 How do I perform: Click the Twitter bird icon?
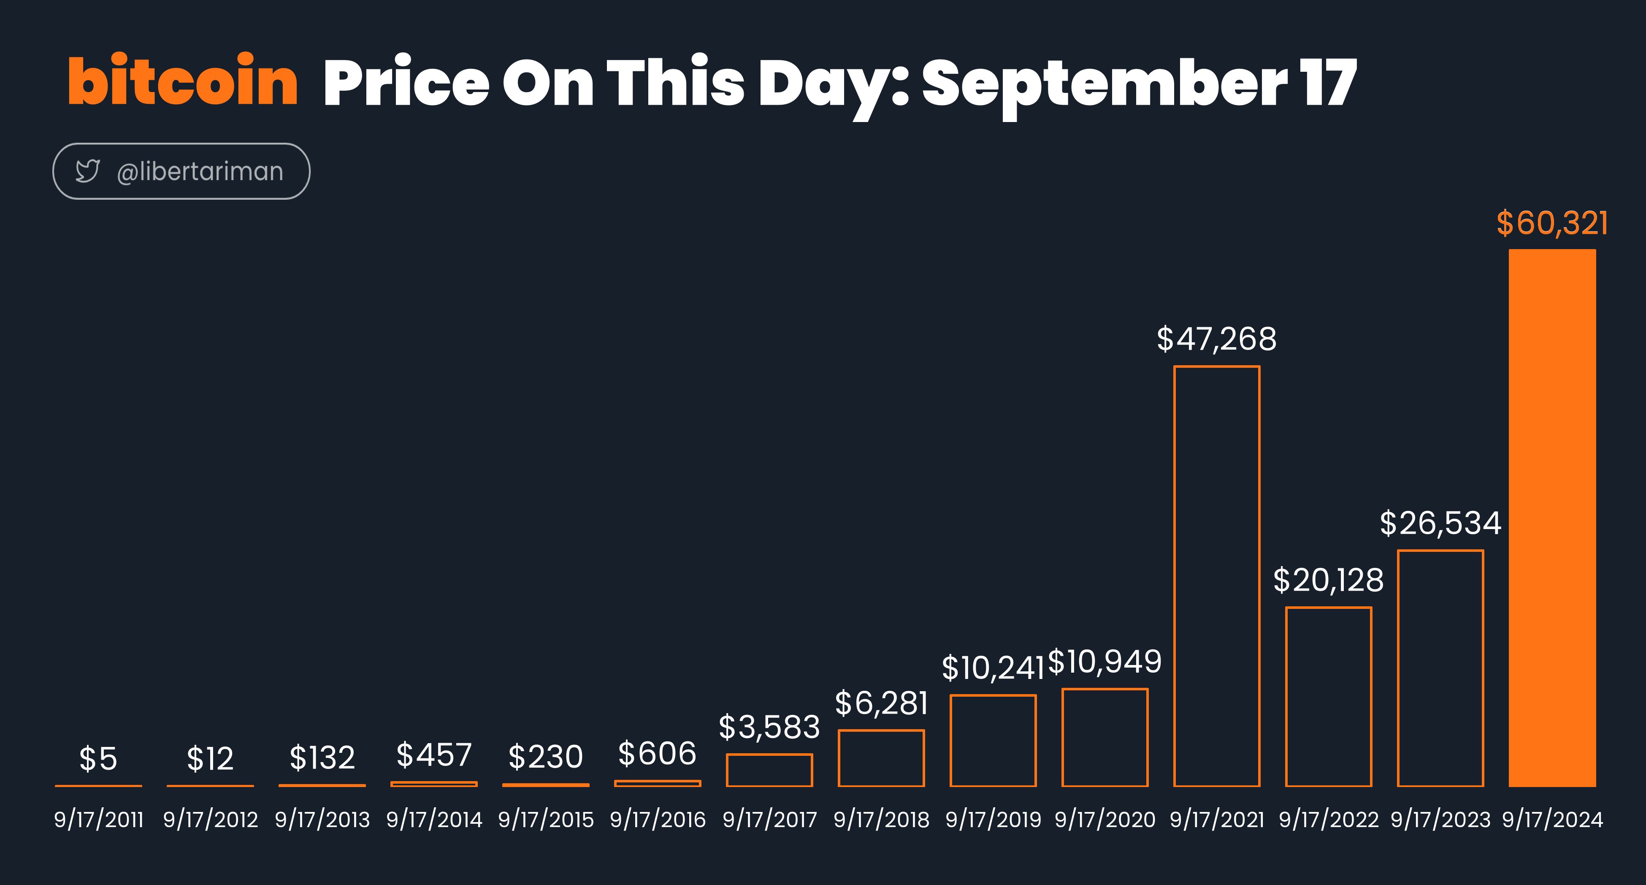pos(87,171)
